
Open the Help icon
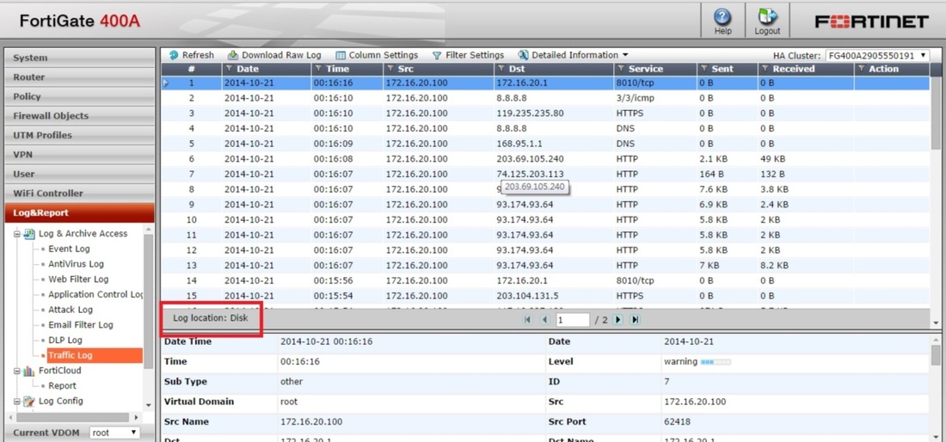(x=722, y=21)
